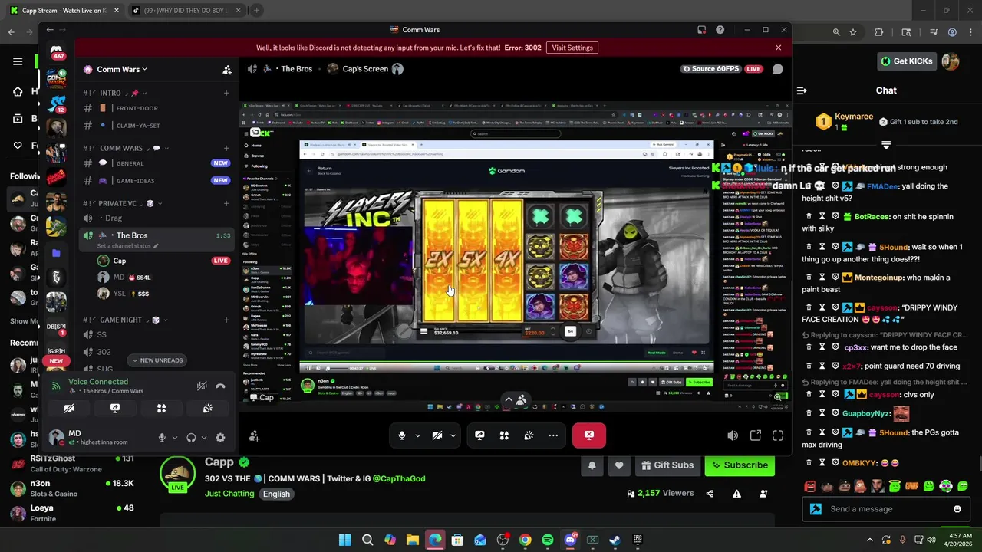Share your screen from Discord voice panel
This screenshot has height=552, width=982.
coord(115,409)
